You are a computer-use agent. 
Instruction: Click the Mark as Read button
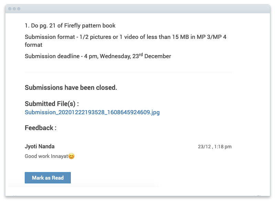pyautogui.click(x=48, y=178)
